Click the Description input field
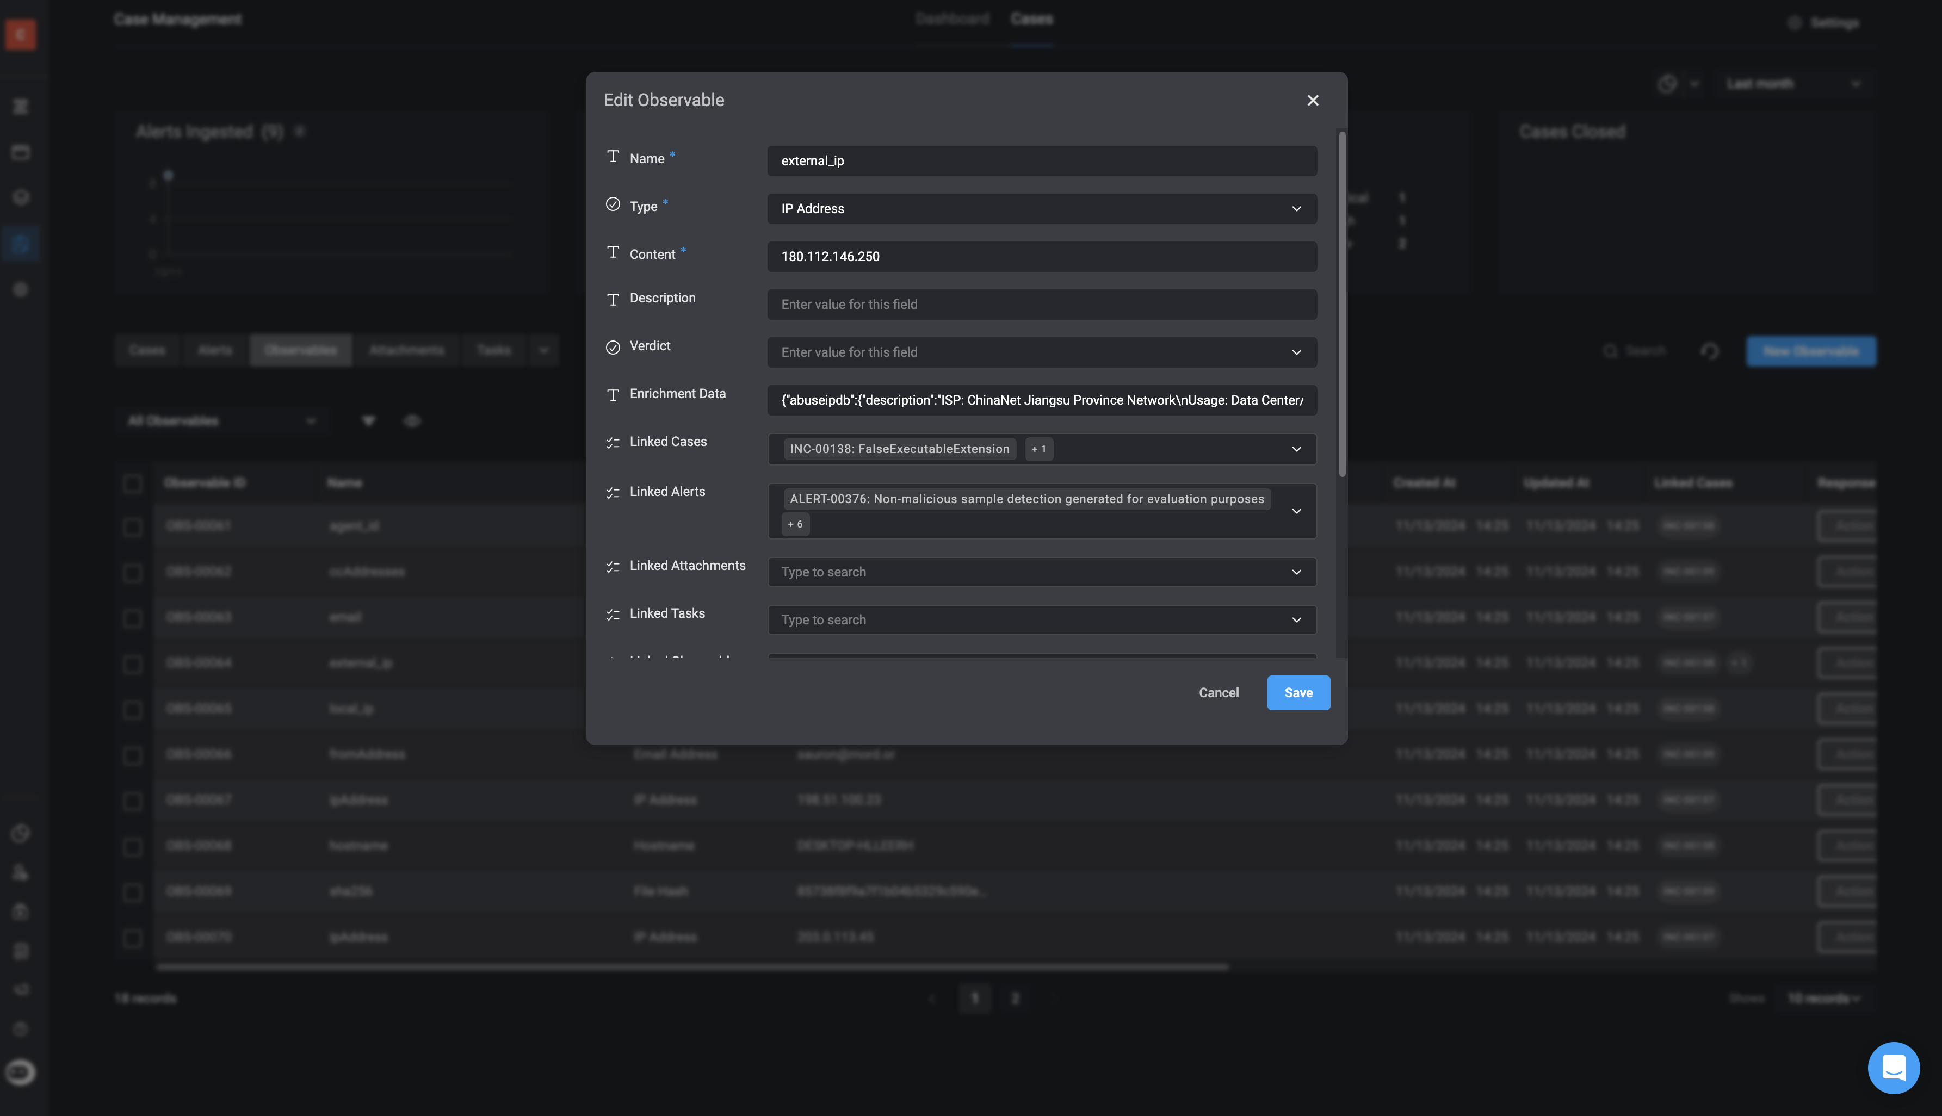 [x=1042, y=305]
